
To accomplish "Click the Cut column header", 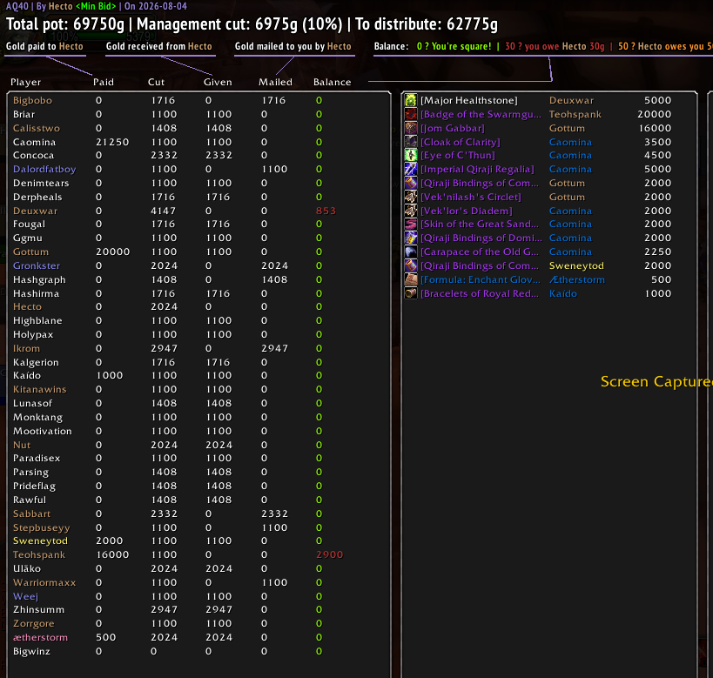I will (156, 82).
